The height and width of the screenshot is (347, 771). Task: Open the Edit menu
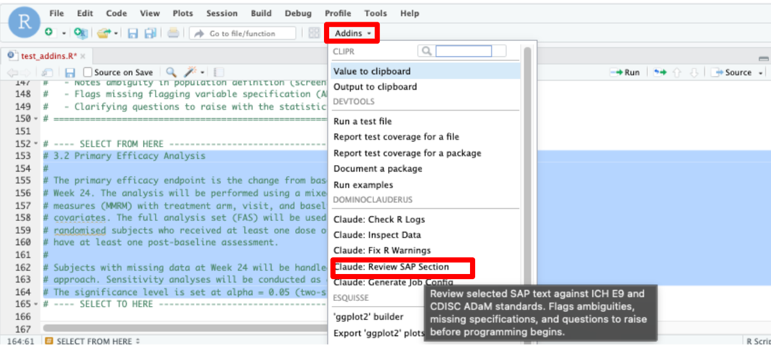[x=85, y=13]
